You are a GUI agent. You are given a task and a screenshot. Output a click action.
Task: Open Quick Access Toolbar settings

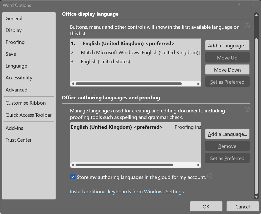click(x=29, y=115)
